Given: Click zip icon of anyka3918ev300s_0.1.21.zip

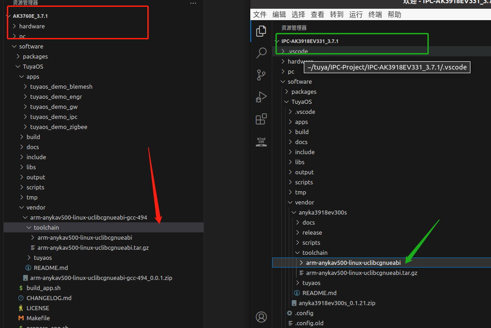Looking at the screenshot, I should coord(294,303).
